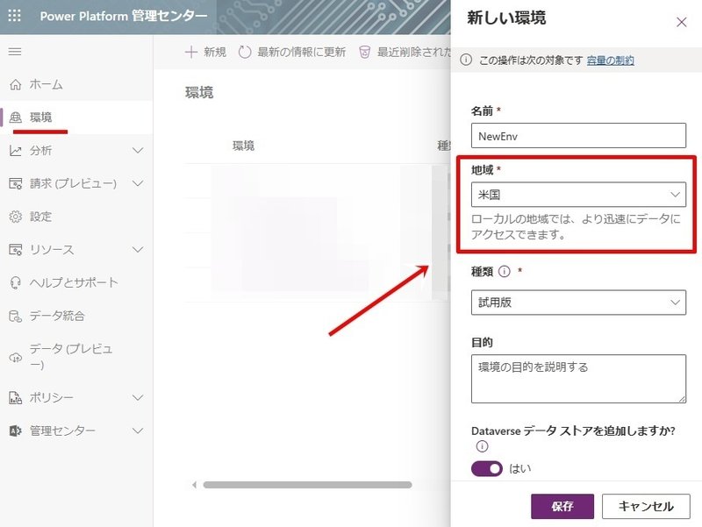Click the Admin centers icon

[15, 431]
